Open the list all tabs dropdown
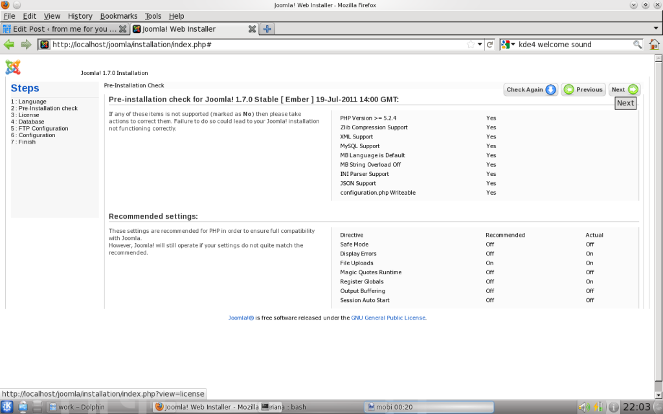The image size is (663, 414). tap(656, 28)
